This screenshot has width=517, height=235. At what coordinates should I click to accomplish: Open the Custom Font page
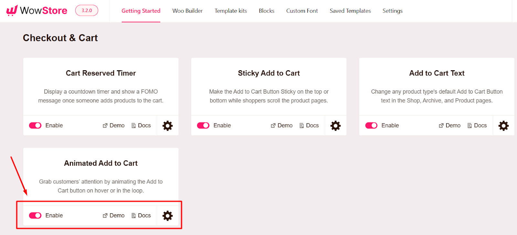301,11
